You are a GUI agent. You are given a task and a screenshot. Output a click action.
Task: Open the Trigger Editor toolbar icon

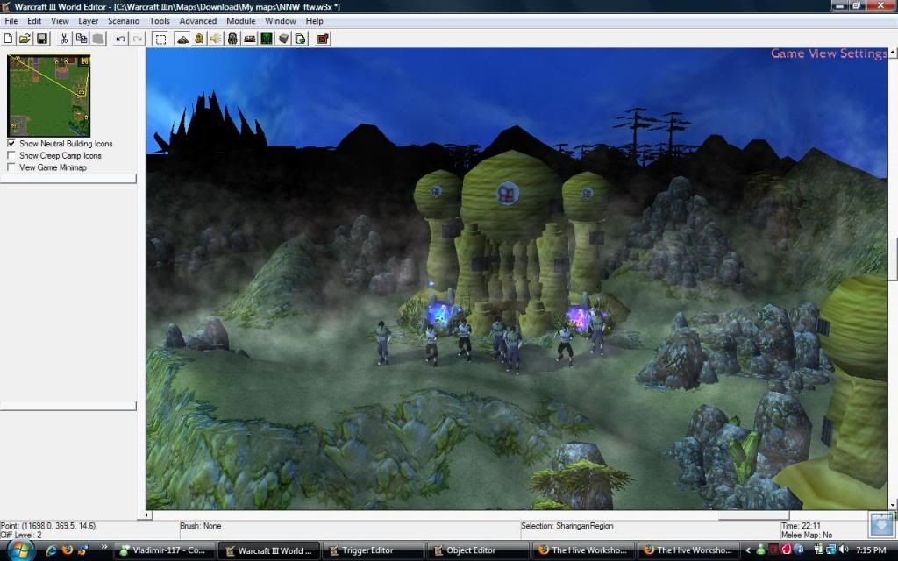point(199,39)
